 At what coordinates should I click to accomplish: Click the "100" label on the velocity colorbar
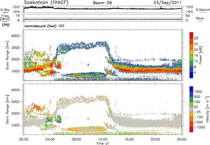(x=197, y=102)
